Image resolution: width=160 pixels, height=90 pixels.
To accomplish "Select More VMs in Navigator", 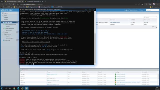I will tap(9, 30).
